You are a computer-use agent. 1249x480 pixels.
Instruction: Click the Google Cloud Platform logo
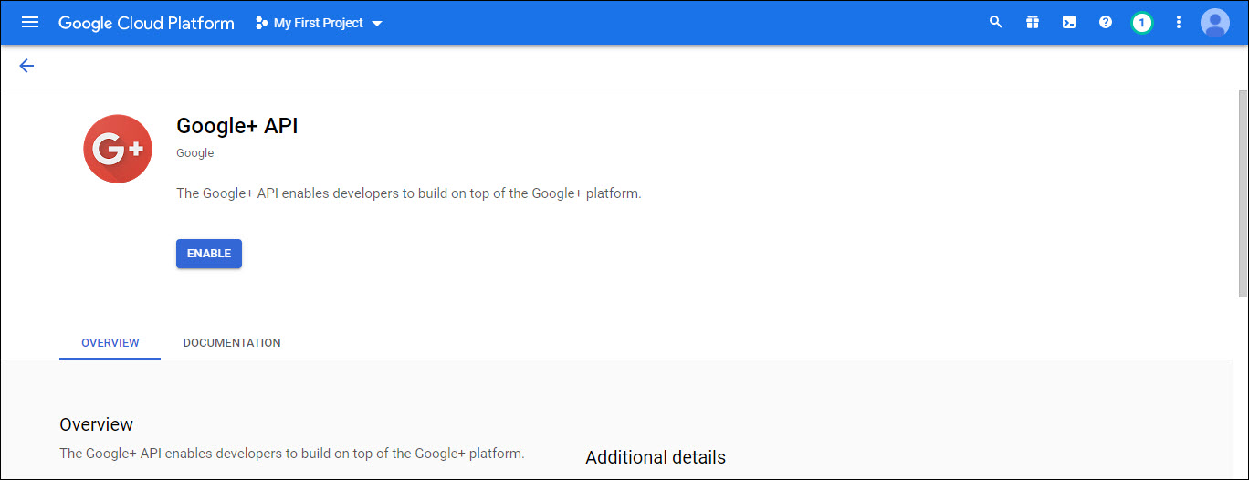(146, 23)
